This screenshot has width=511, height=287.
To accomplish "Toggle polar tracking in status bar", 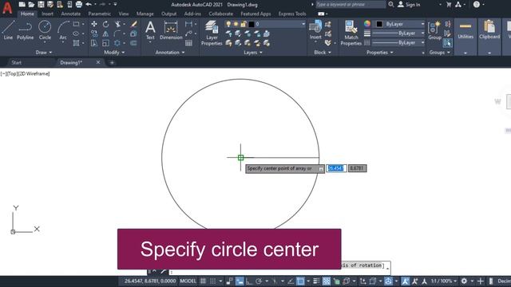I will point(259,281).
